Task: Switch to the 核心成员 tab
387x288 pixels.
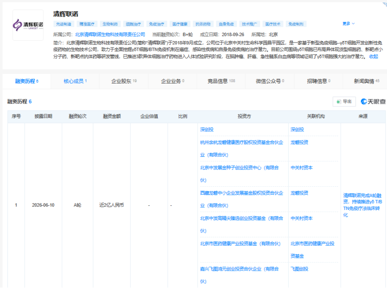Action: point(75,81)
